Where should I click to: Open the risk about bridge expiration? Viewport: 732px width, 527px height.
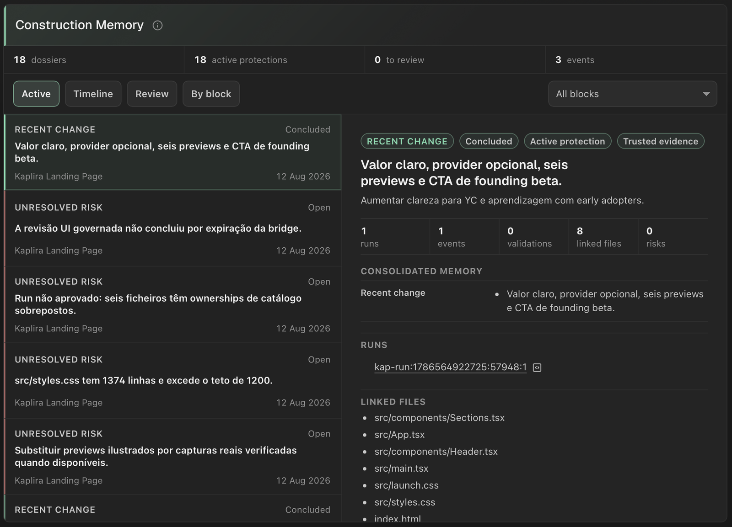coord(172,229)
